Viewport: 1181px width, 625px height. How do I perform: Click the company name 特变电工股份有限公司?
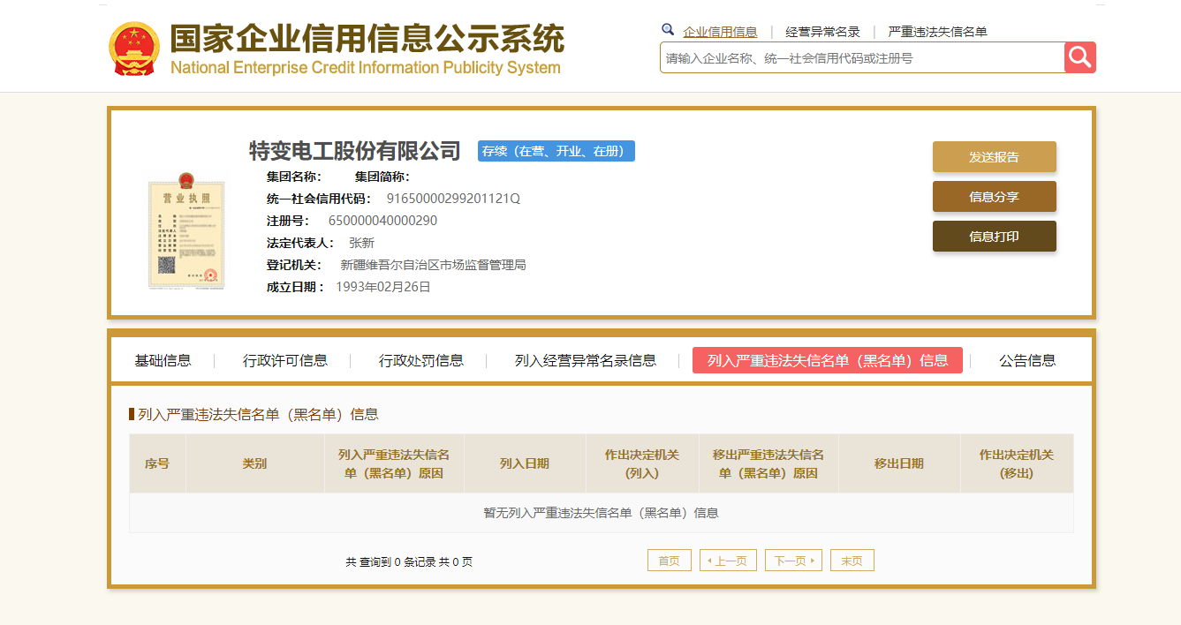pyautogui.click(x=355, y=151)
